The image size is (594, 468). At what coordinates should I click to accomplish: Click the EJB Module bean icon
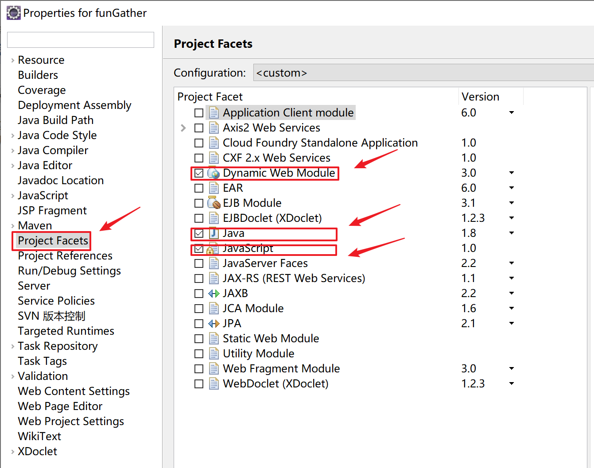pyautogui.click(x=214, y=203)
